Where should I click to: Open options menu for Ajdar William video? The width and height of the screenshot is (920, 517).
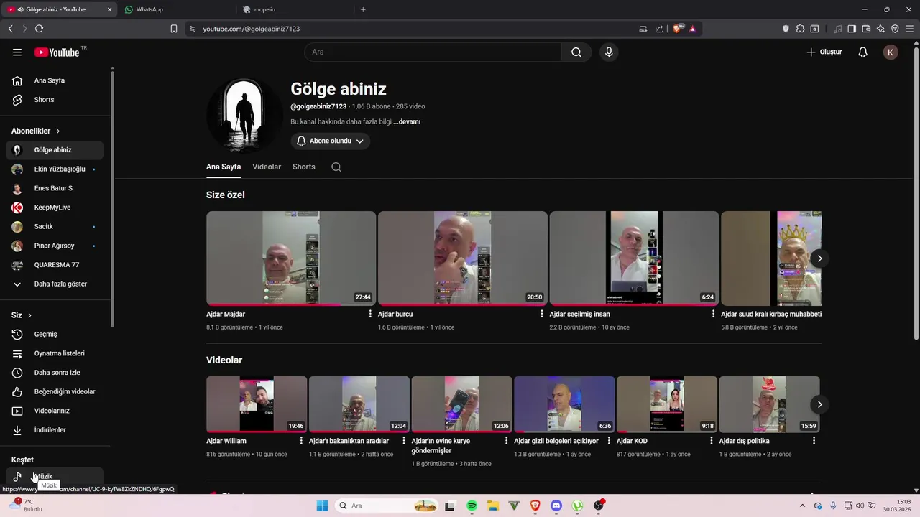(x=300, y=441)
